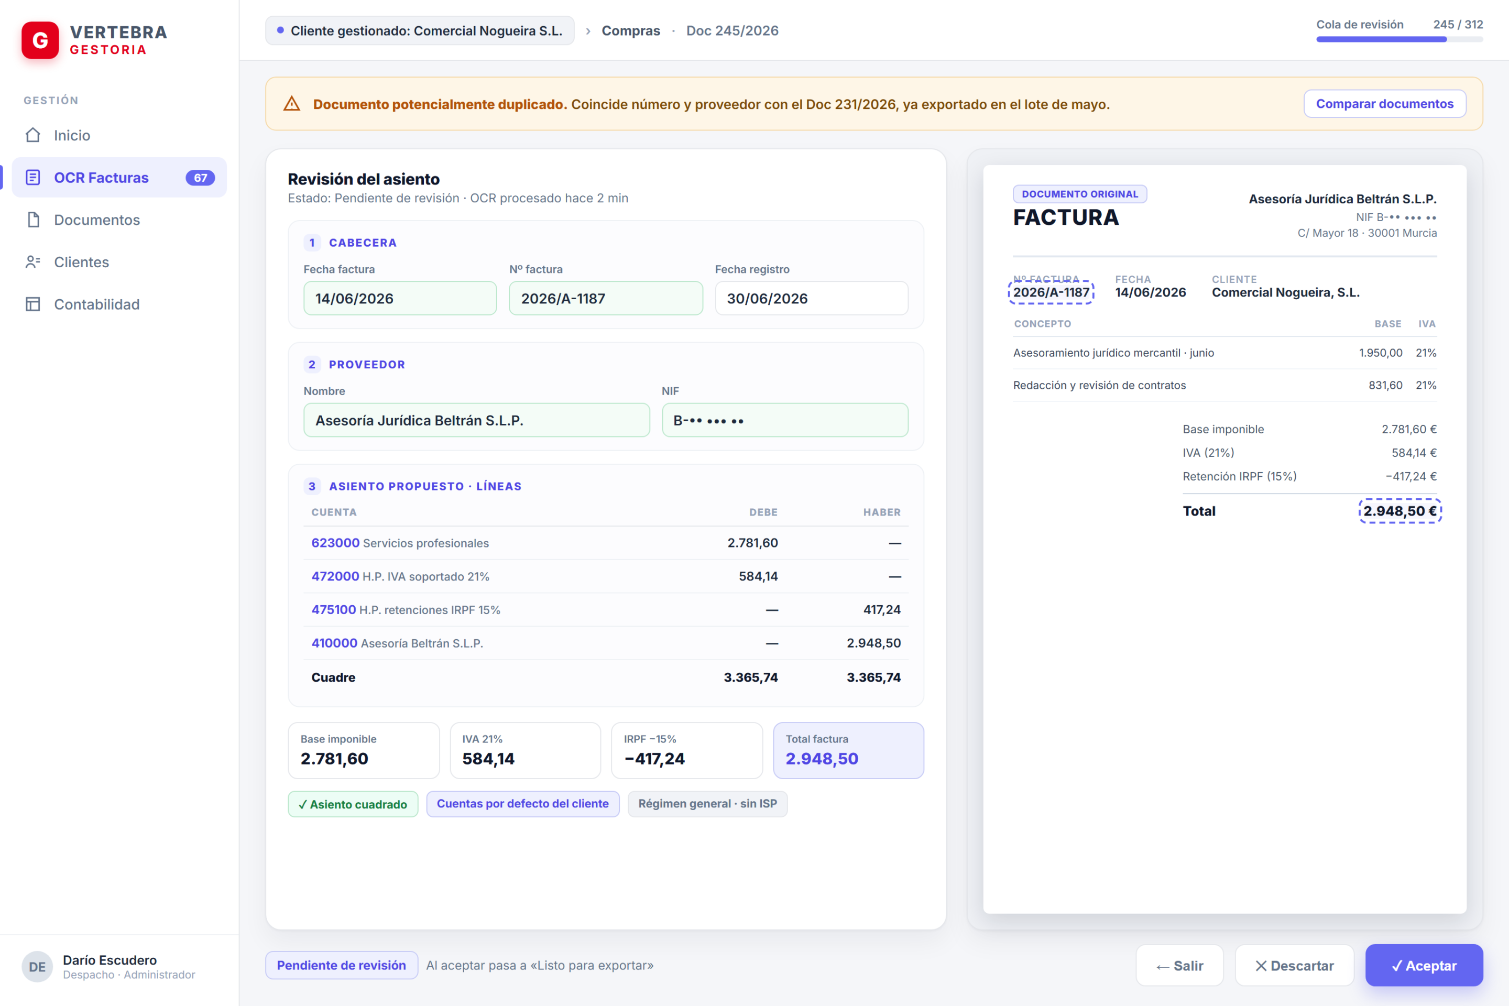Open Documentos file icon in sidebar
Image resolution: width=1509 pixels, height=1006 pixels.
[x=32, y=220]
